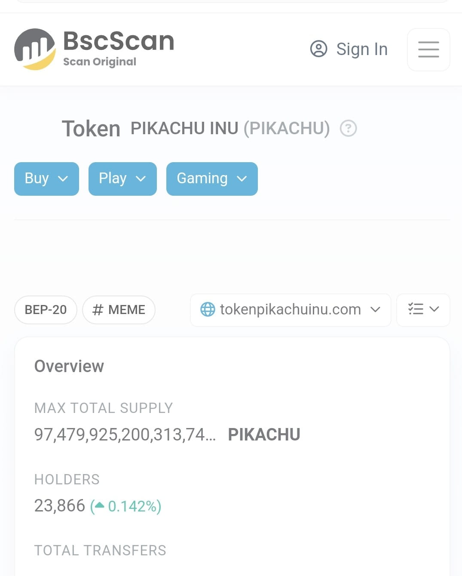Click the chevron beside the checklist icon
The image size is (462, 576).
click(x=434, y=309)
